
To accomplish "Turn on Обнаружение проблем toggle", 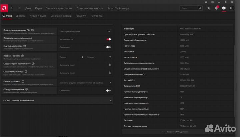I will (108, 90).
